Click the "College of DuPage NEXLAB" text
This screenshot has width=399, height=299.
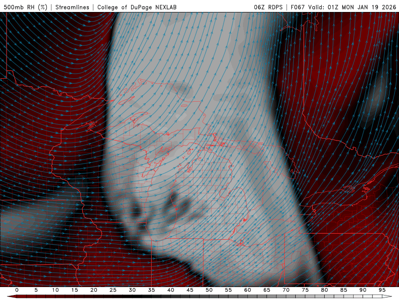click(x=137, y=7)
